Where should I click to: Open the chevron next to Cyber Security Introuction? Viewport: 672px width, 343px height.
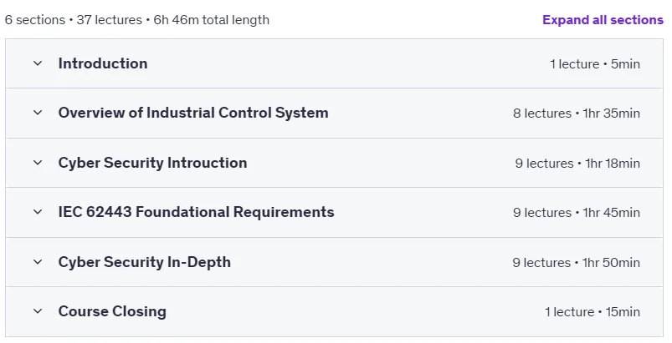38,163
